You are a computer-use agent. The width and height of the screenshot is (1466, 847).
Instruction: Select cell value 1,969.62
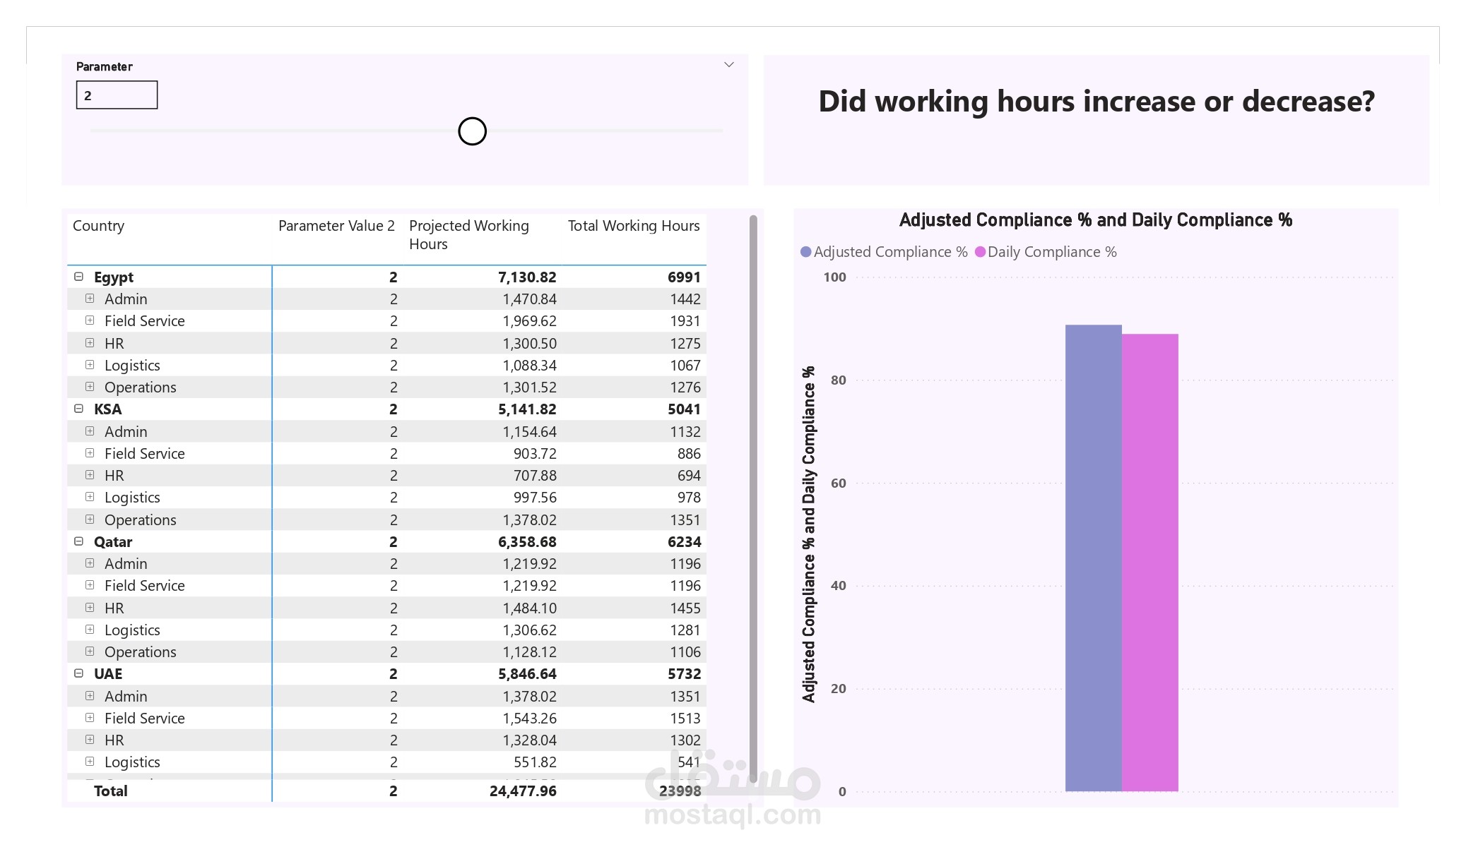[x=530, y=321]
